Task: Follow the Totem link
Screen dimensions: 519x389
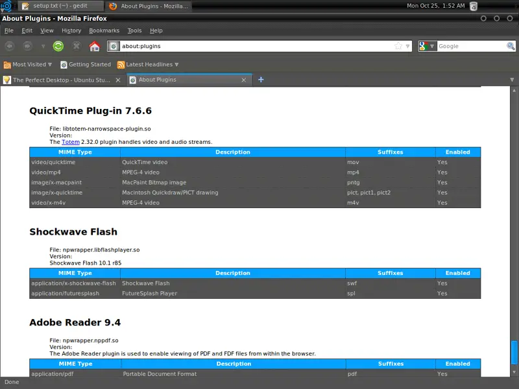Action: click(71, 142)
